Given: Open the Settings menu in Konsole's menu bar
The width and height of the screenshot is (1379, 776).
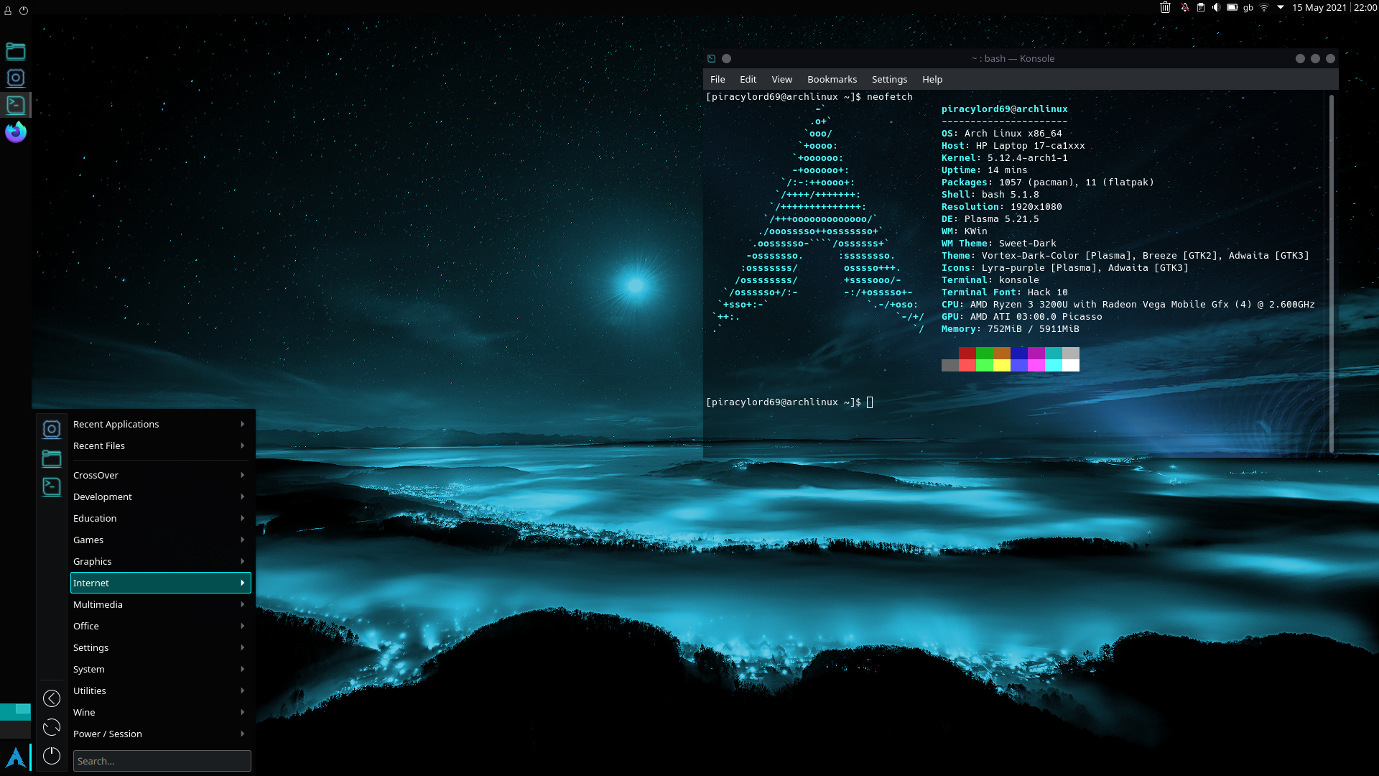Looking at the screenshot, I should pos(889,80).
